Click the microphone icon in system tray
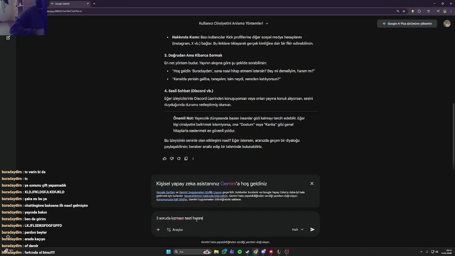 tap(427, 252)
